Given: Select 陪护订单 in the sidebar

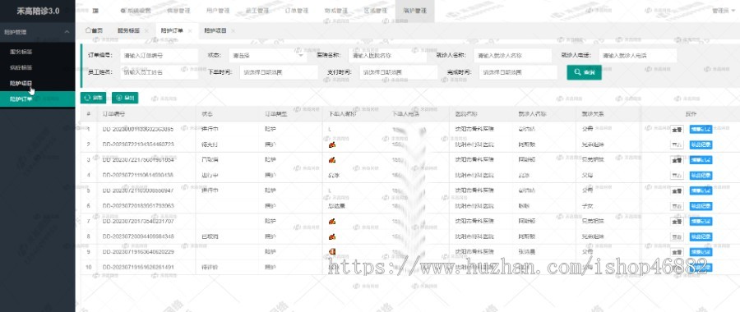Looking at the screenshot, I should point(37,99).
